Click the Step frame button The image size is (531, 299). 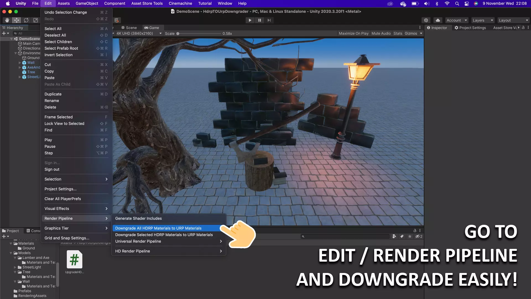(x=269, y=20)
